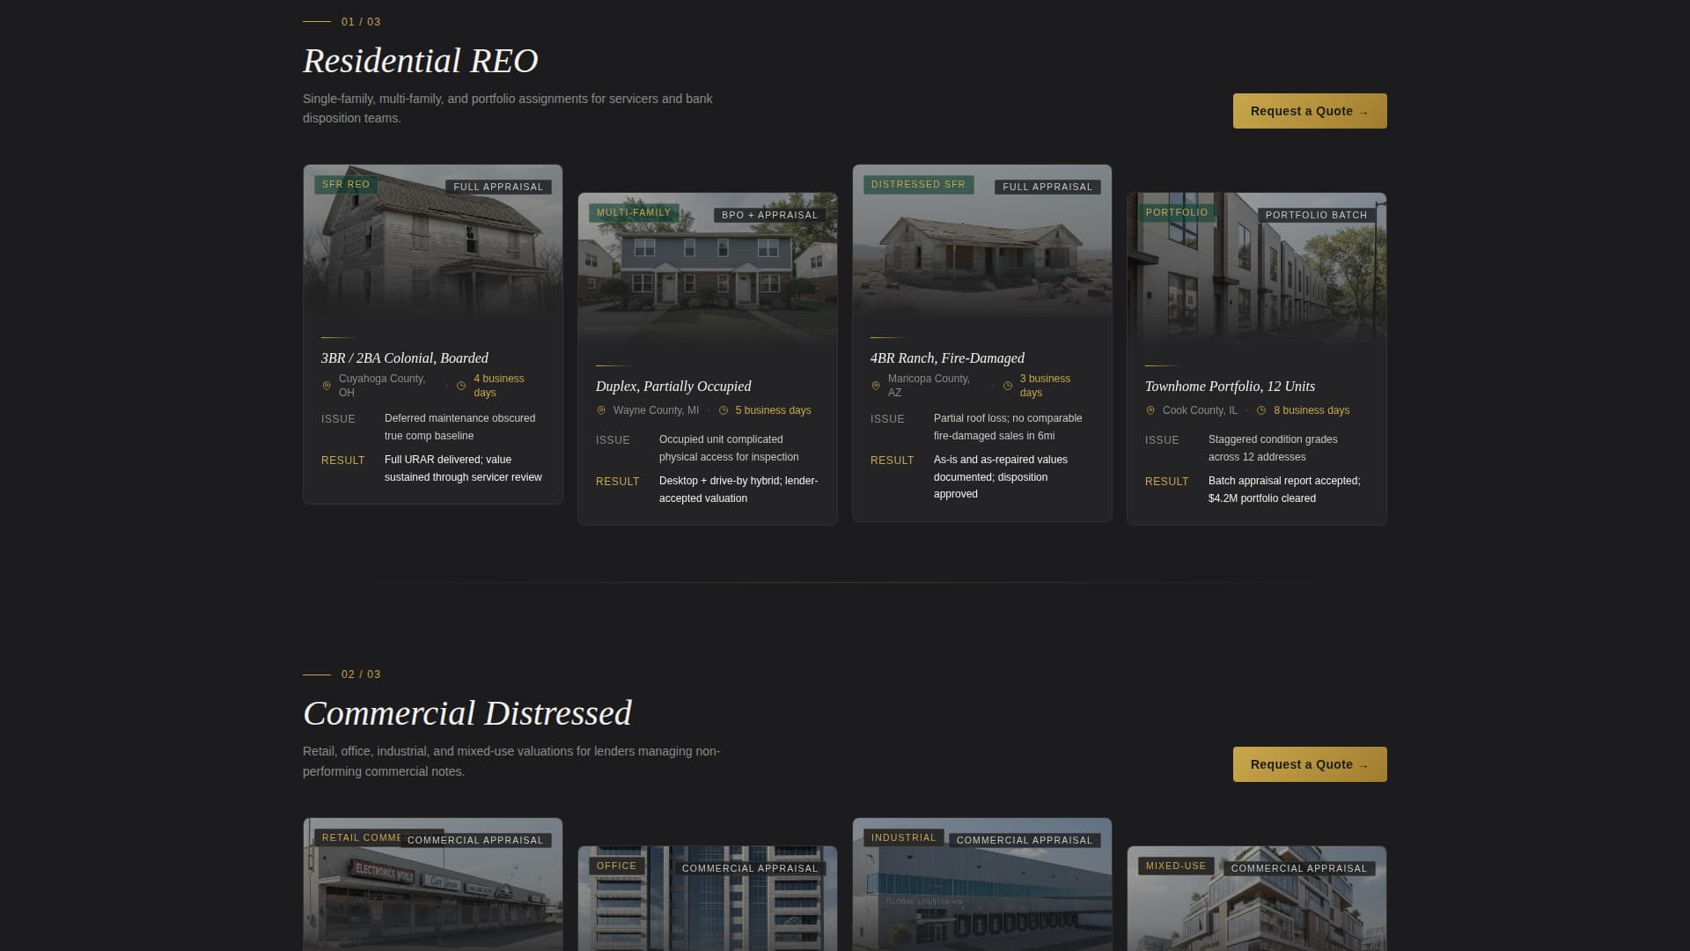Click Request a Quote in Commercial Distressed section

[1309, 763]
